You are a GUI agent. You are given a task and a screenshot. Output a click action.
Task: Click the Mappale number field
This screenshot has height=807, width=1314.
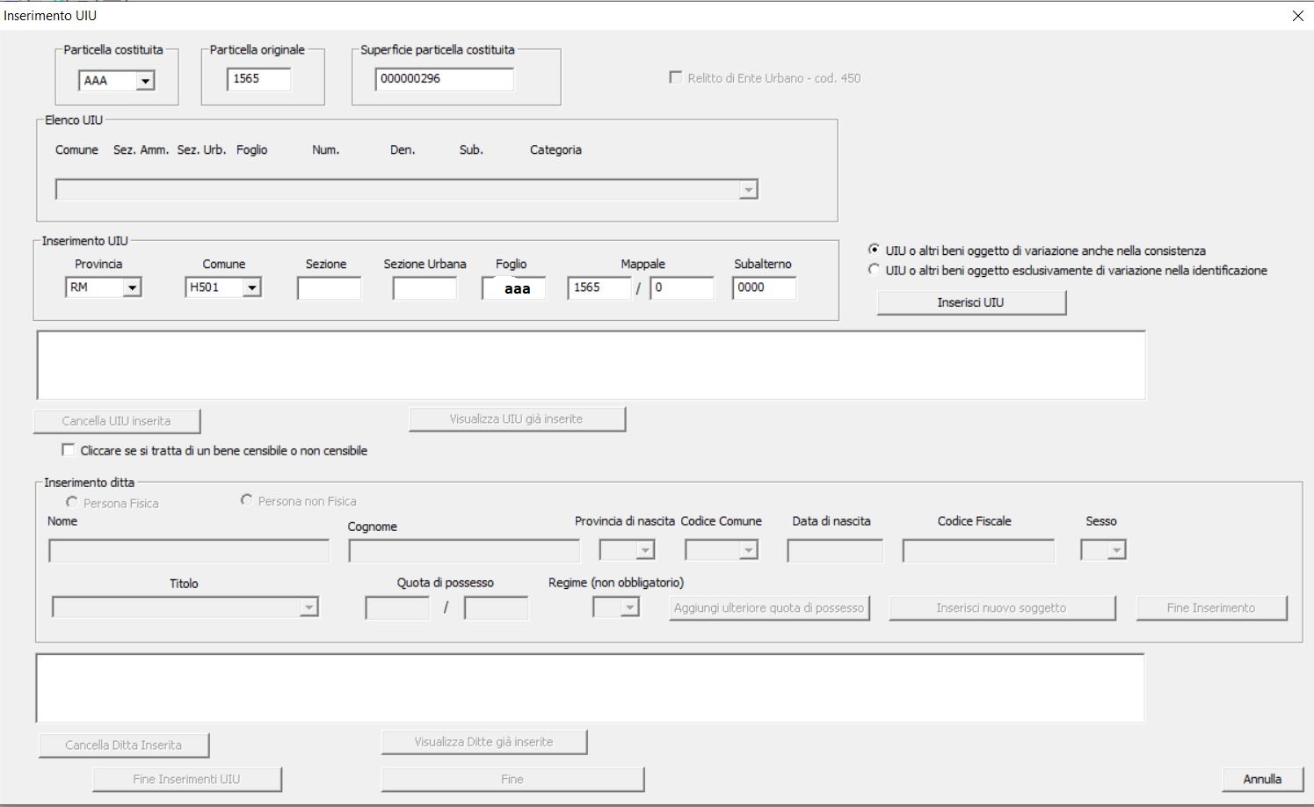pyautogui.click(x=599, y=288)
